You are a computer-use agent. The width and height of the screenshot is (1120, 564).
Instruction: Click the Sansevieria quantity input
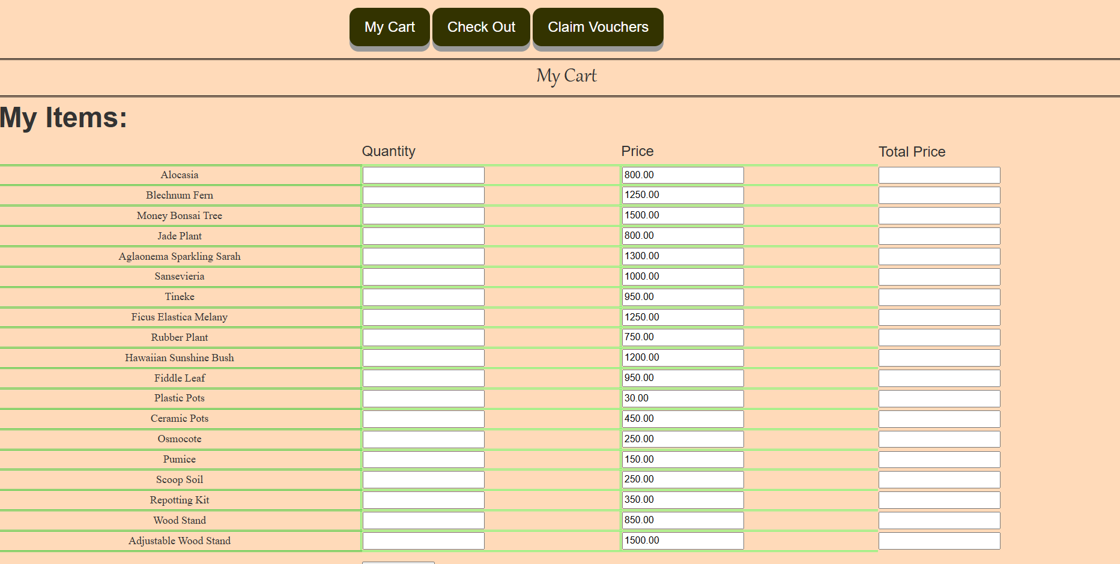tap(423, 277)
